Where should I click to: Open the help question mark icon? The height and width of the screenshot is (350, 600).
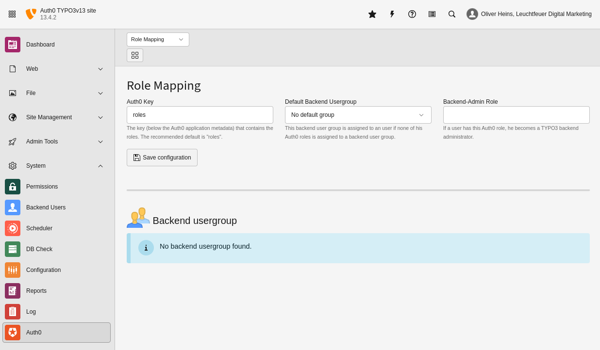click(412, 14)
